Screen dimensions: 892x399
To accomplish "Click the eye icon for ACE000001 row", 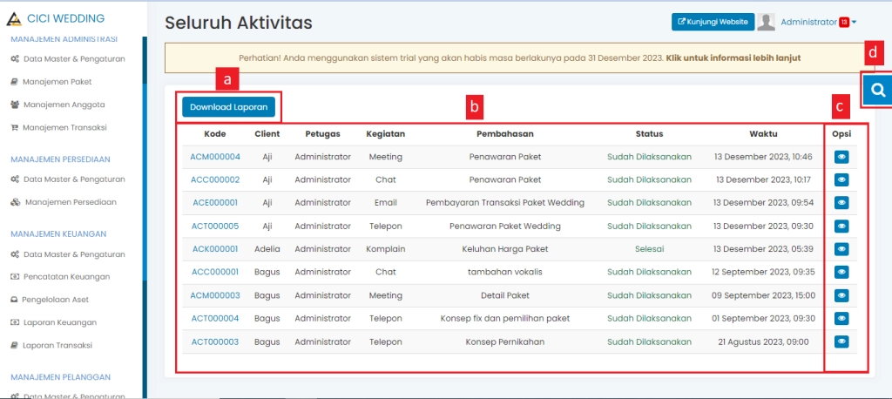I will (841, 202).
